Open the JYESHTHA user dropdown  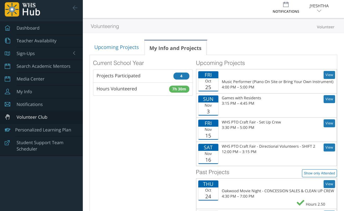(x=319, y=8)
